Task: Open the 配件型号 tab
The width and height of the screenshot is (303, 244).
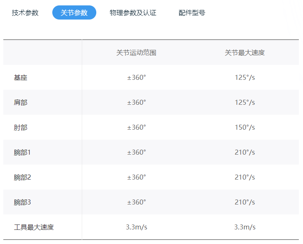Action: coord(192,12)
